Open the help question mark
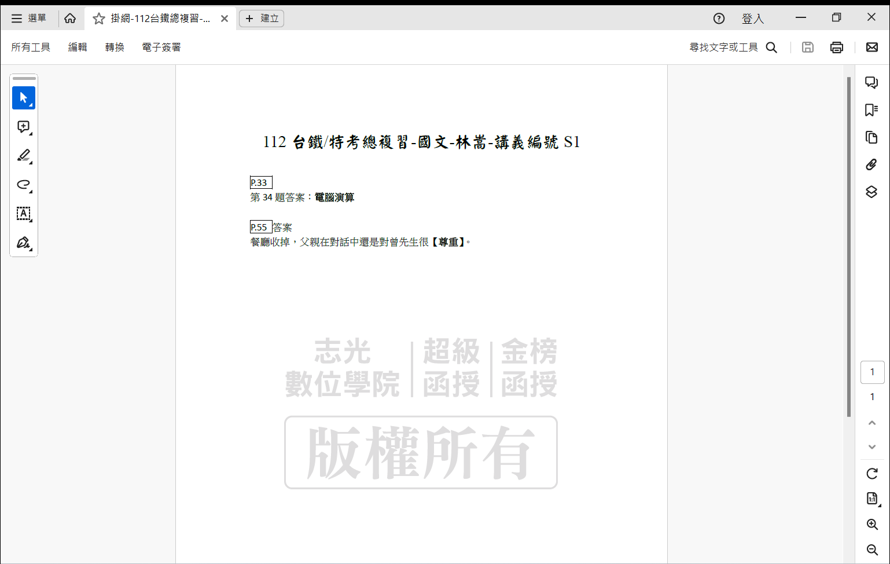The image size is (890, 564). pyautogui.click(x=719, y=19)
